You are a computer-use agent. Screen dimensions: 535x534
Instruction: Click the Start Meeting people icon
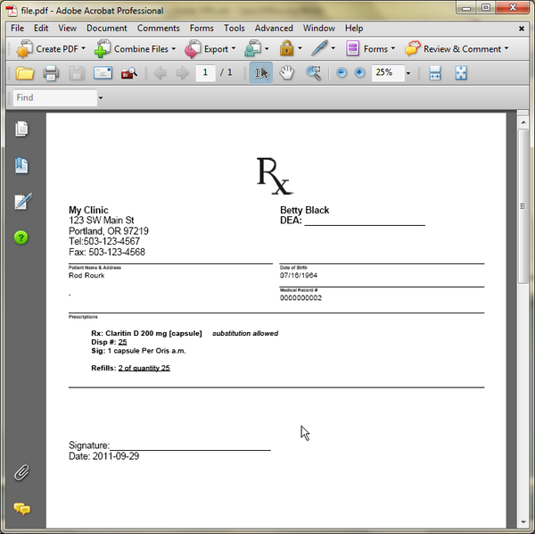point(253,48)
